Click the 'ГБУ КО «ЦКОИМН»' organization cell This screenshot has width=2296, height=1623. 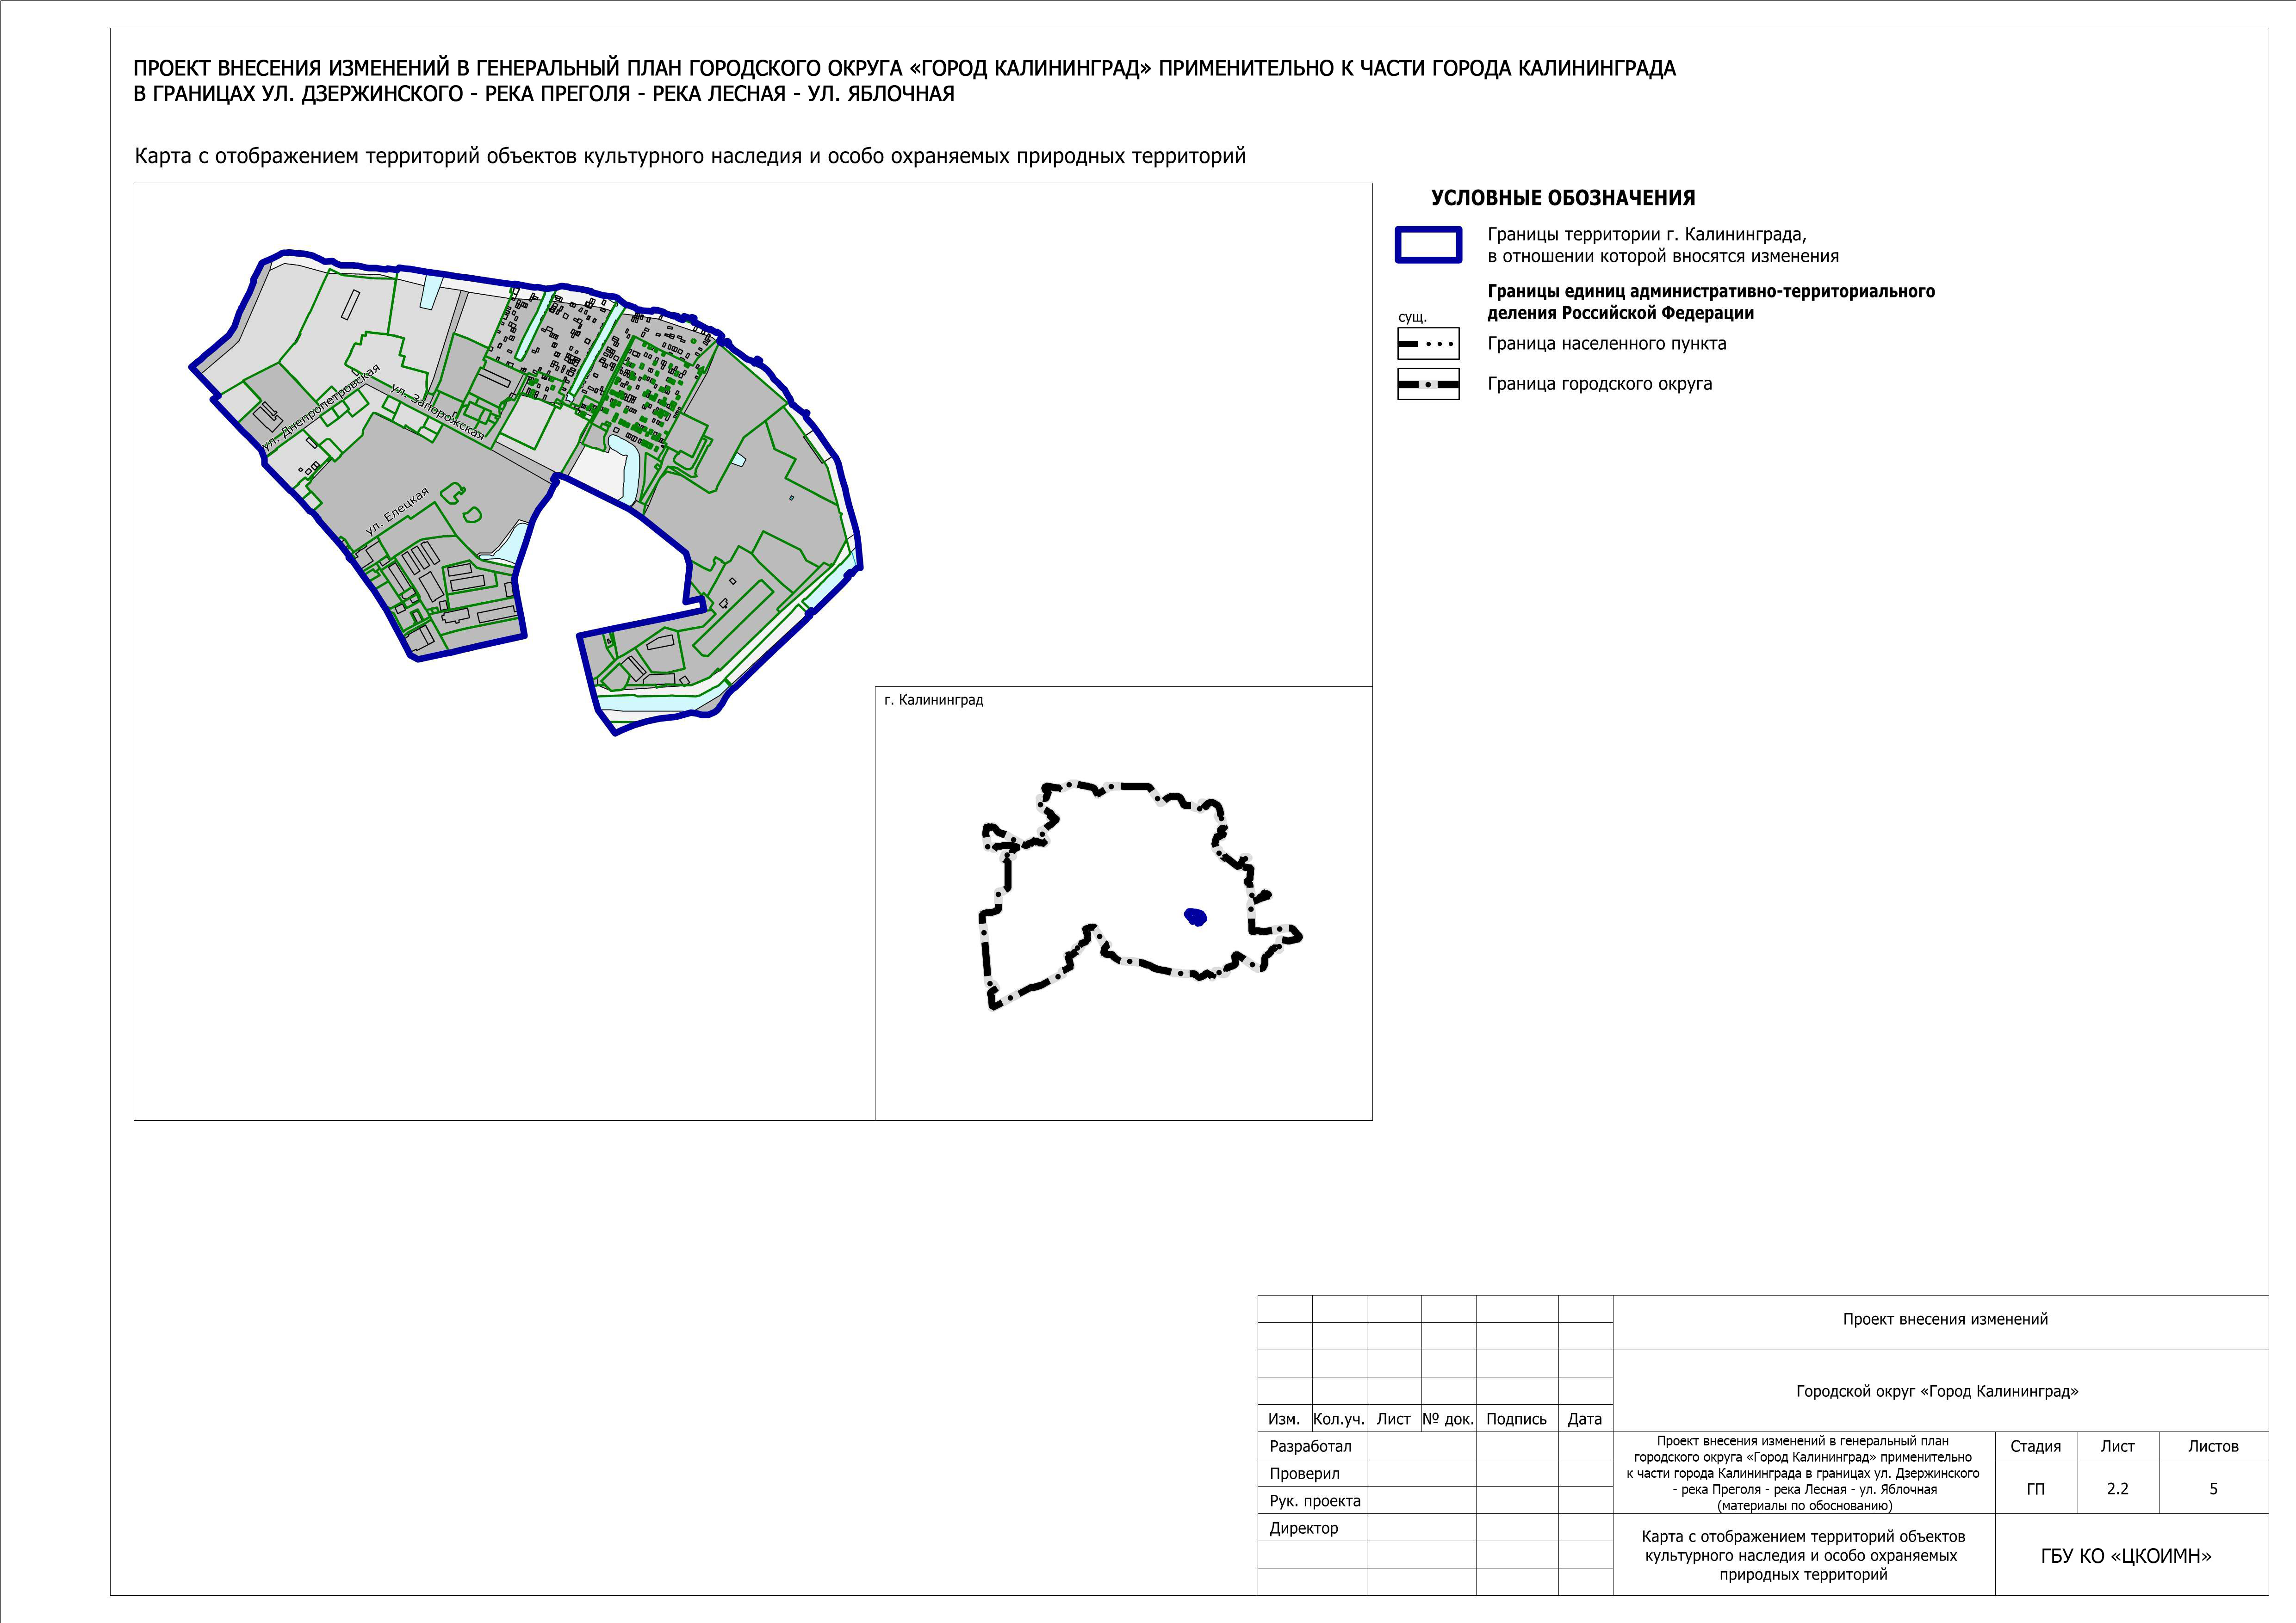pos(2126,1556)
